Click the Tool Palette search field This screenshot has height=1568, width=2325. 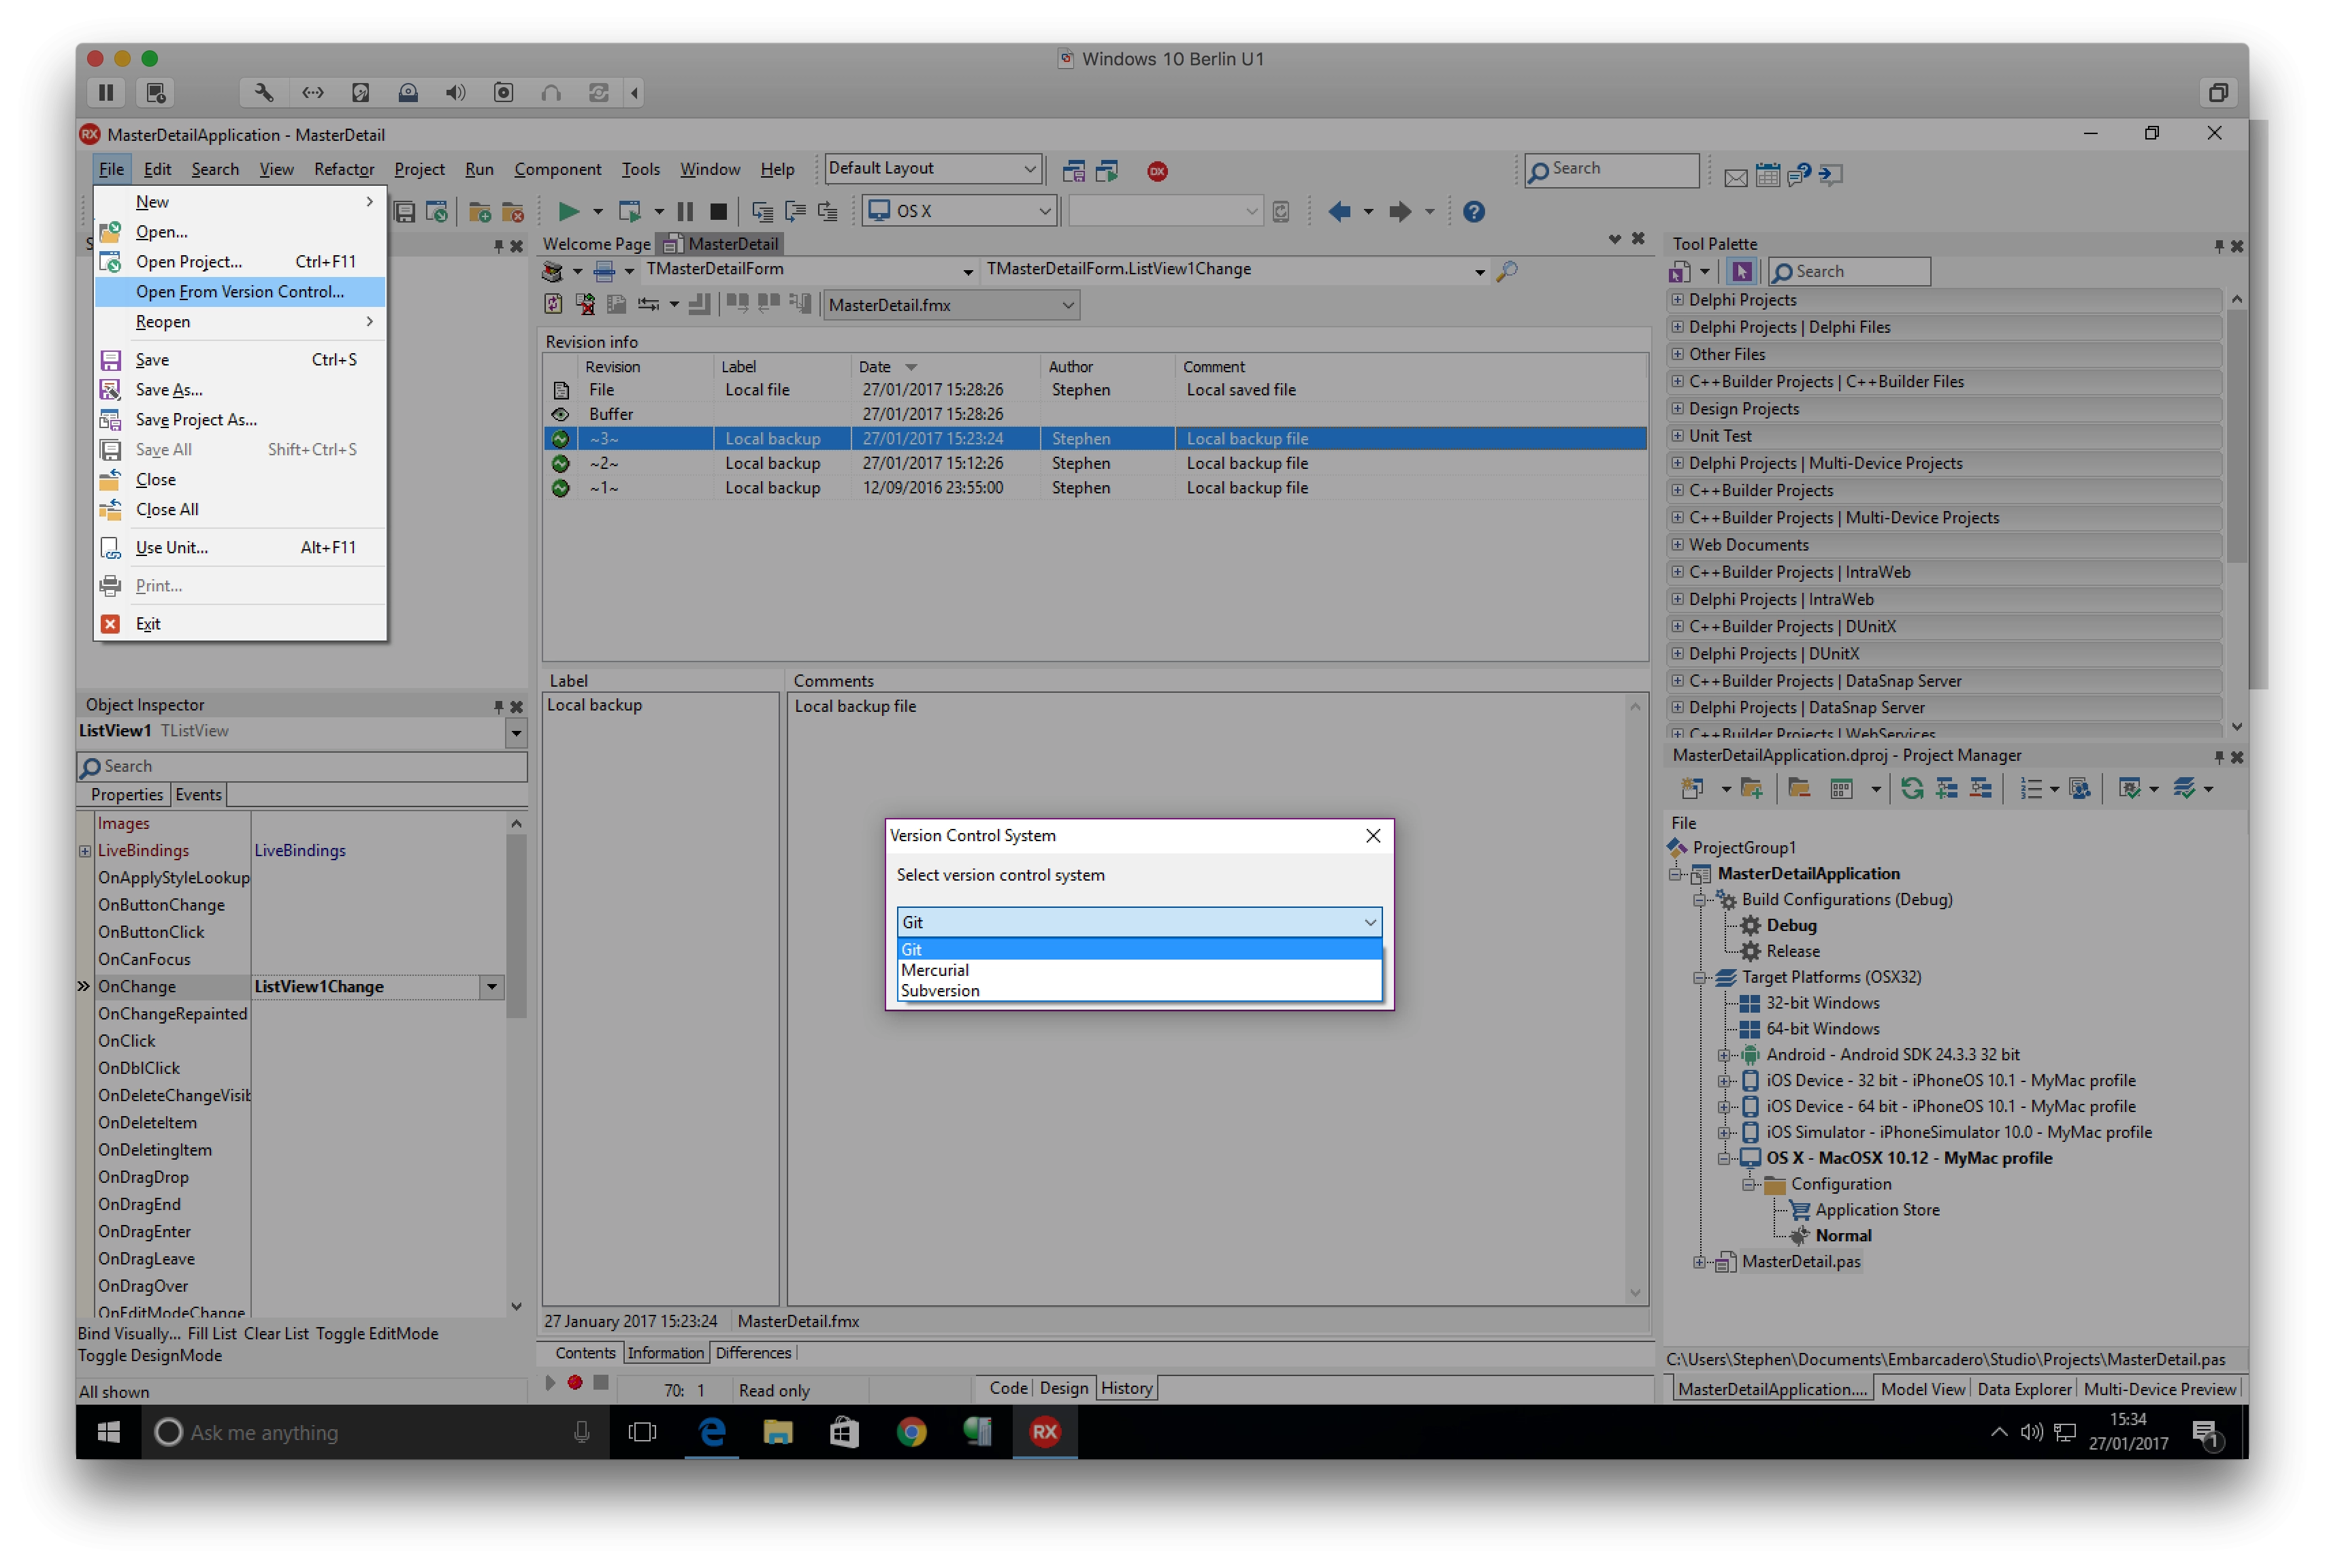[1849, 271]
